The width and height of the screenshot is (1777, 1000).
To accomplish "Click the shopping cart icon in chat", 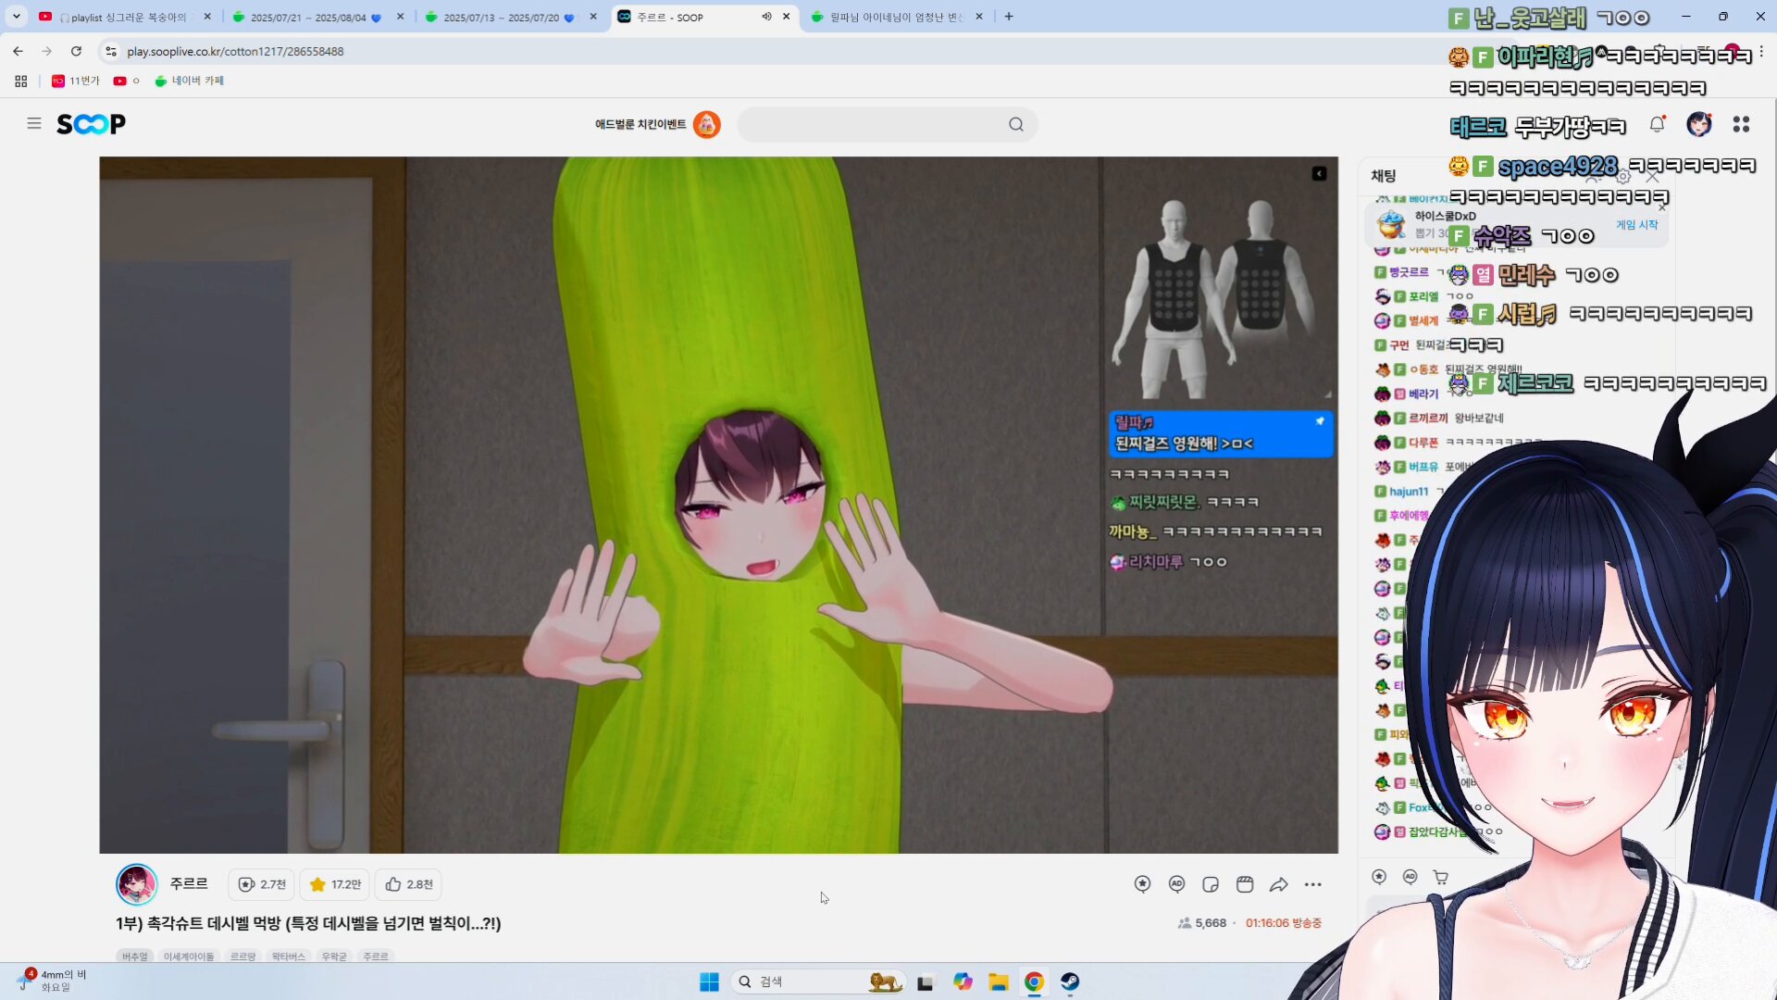I will point(1441,877).
